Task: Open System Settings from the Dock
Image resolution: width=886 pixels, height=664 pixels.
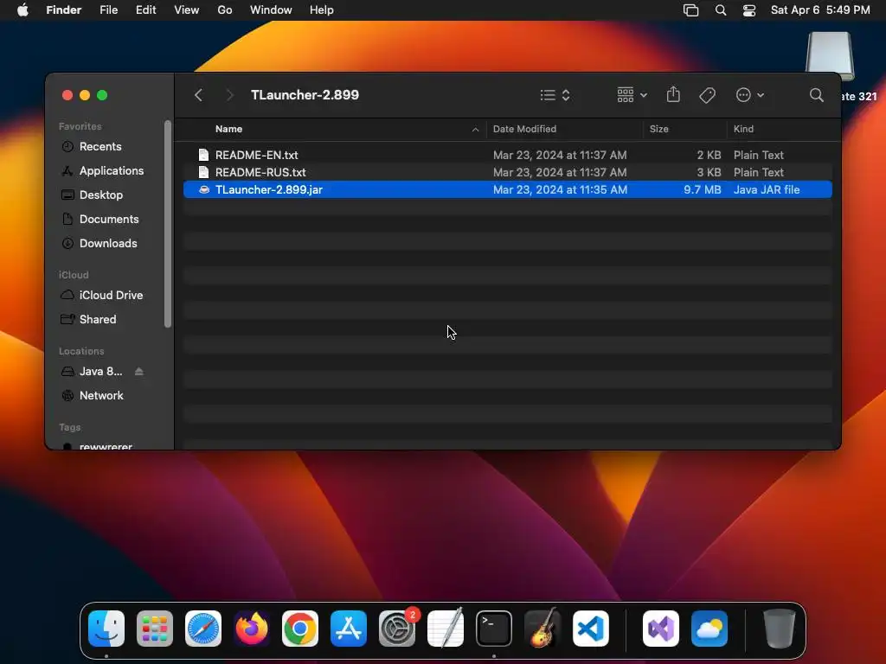Action: click(397, 629)
